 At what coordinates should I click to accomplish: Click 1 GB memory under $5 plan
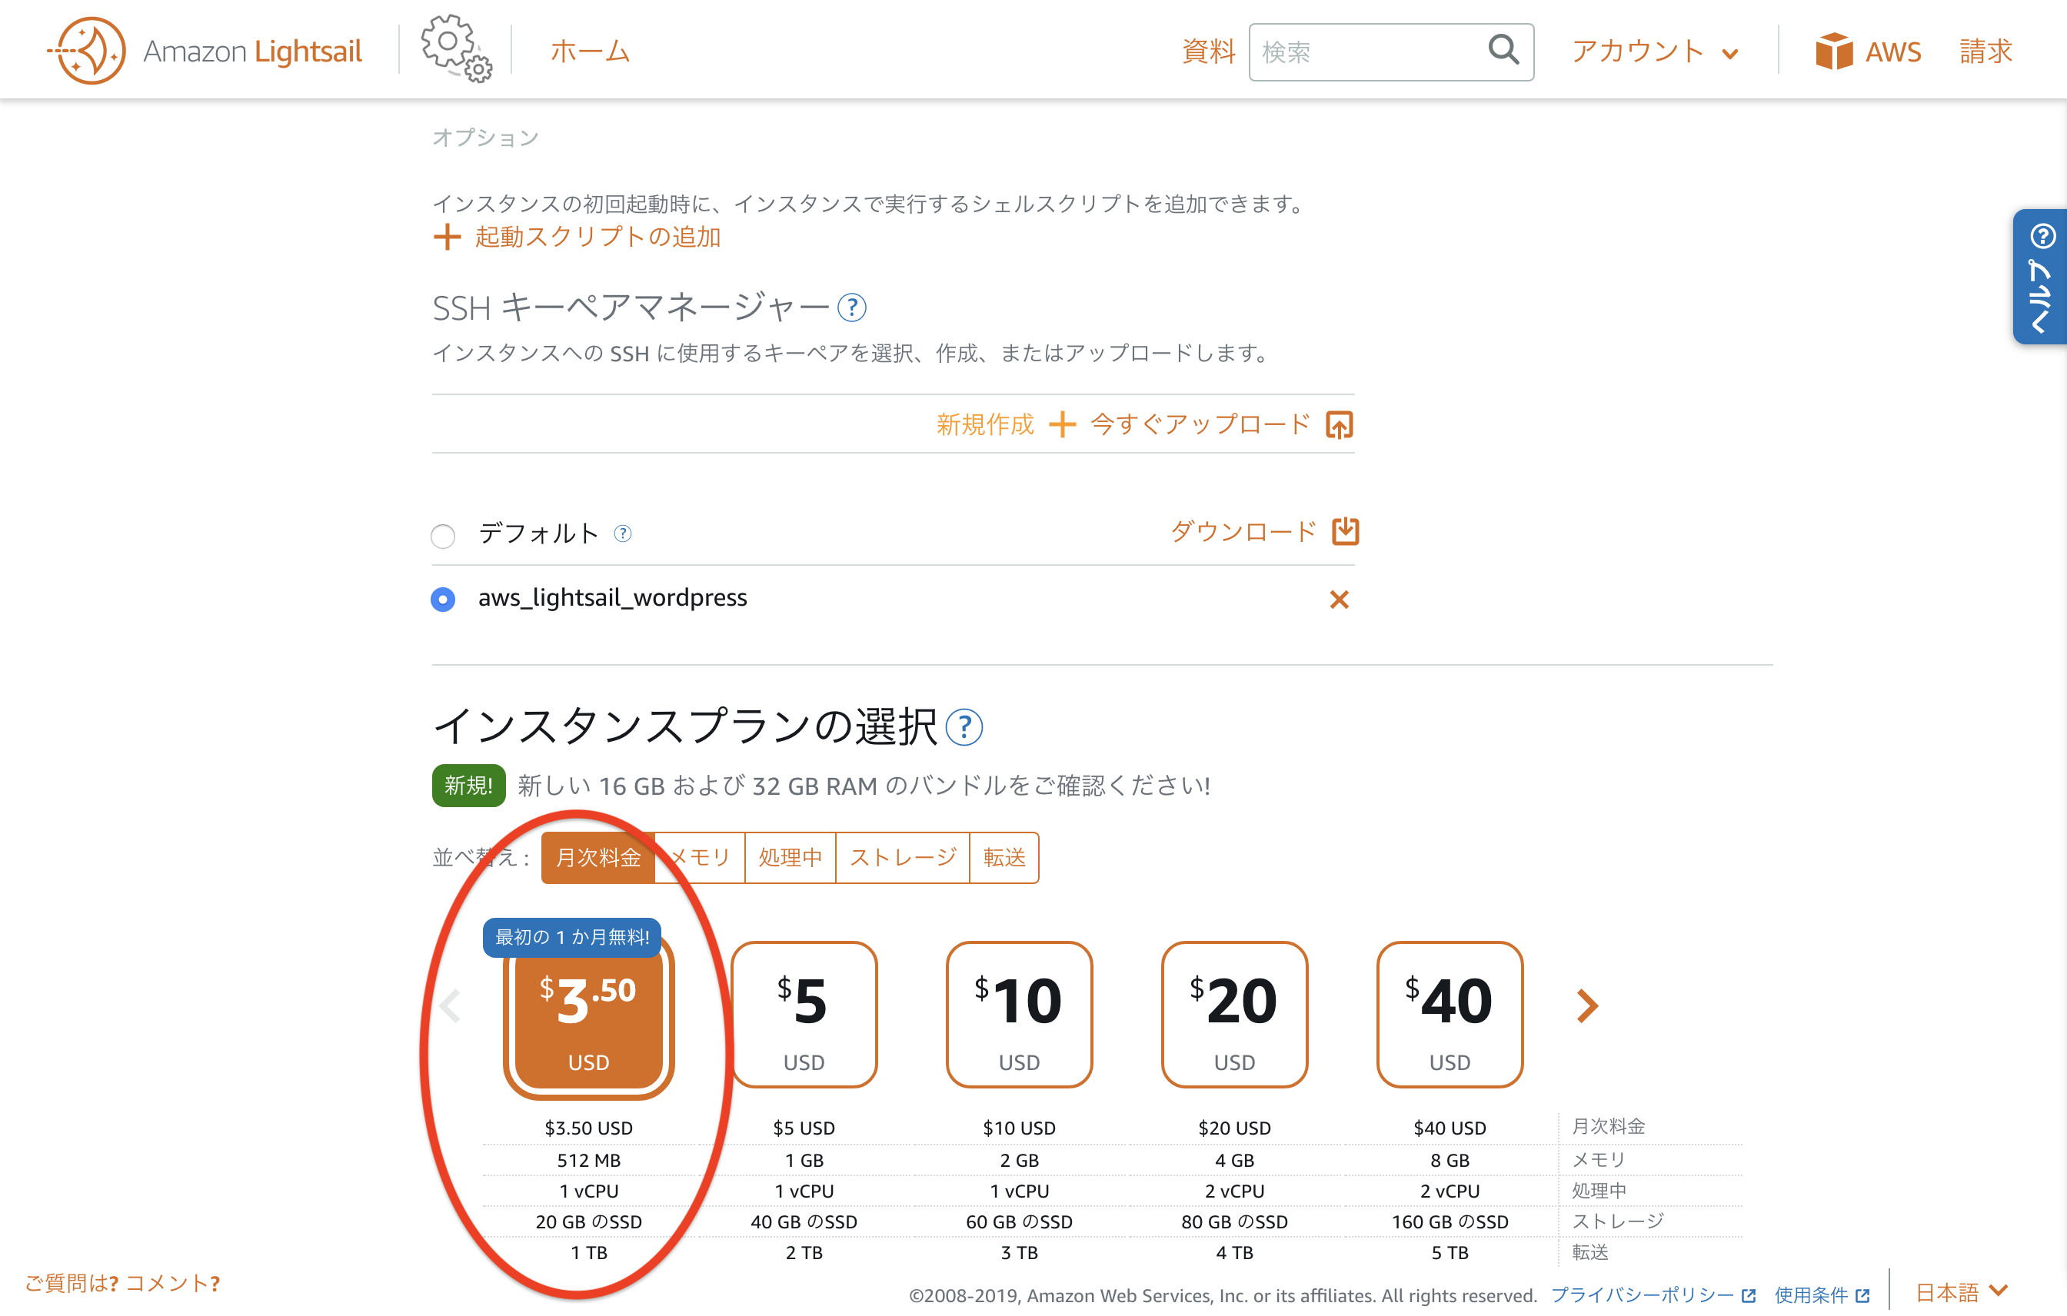point(804,1160)
